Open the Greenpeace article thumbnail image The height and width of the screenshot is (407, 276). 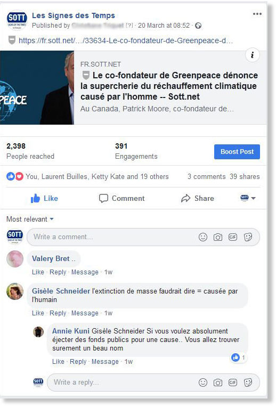click(x=37, y=87)
